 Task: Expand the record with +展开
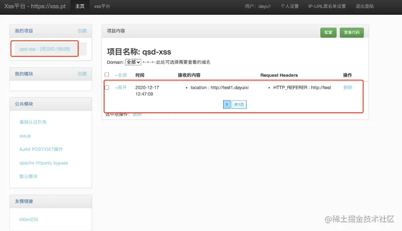(x=121, y=88)
